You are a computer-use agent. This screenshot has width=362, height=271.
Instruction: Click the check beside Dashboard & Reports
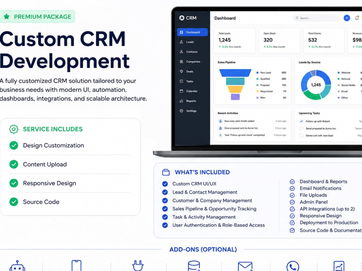pos(292,182)
